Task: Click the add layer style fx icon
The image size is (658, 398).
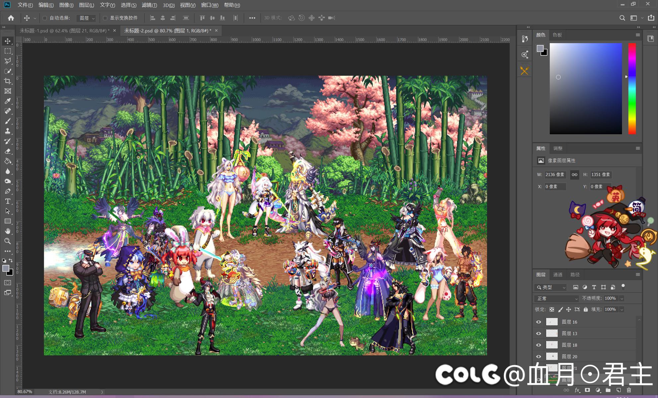Action: (577, 390)
